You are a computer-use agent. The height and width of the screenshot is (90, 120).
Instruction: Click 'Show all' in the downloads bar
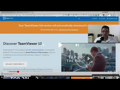(x=114, y=74)
